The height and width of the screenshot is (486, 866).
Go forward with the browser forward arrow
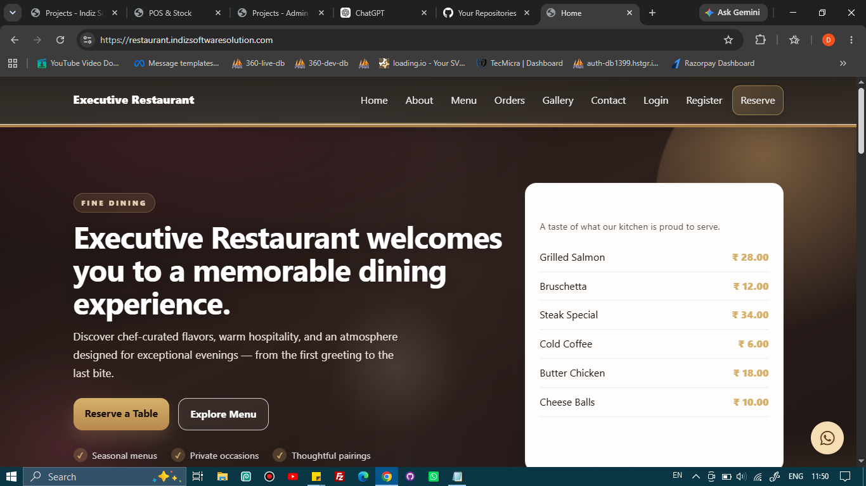tap(37, 40)
